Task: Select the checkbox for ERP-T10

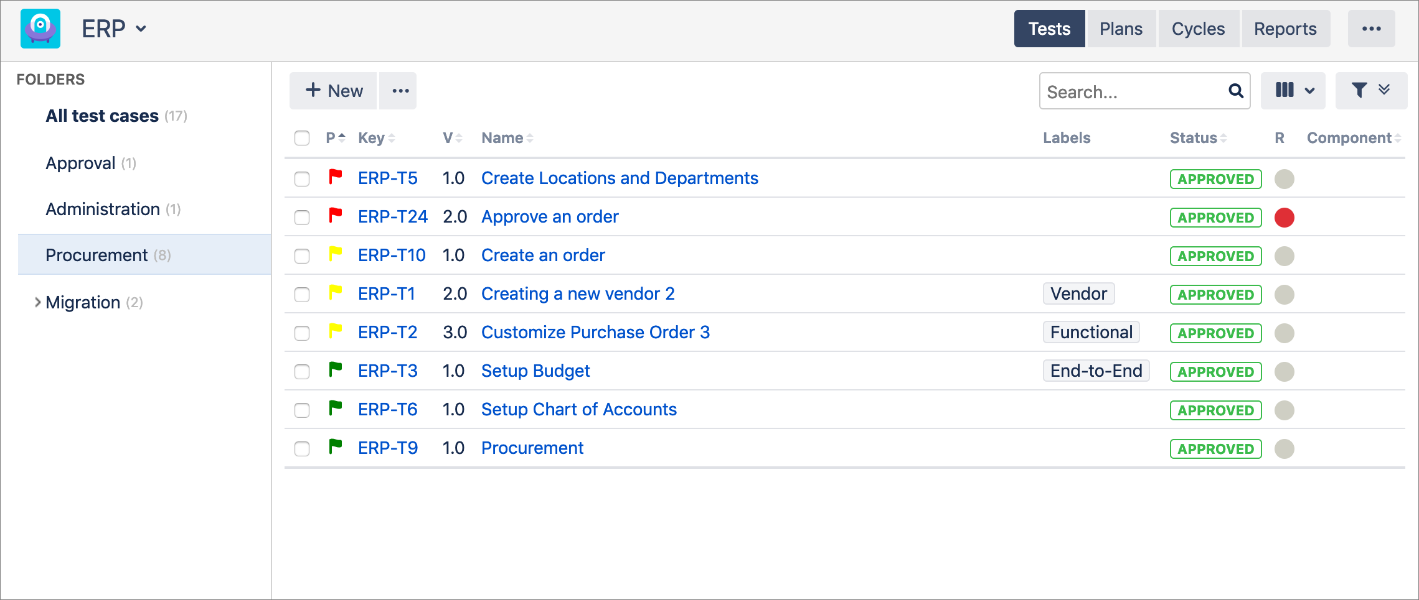Action: [302, 256]
